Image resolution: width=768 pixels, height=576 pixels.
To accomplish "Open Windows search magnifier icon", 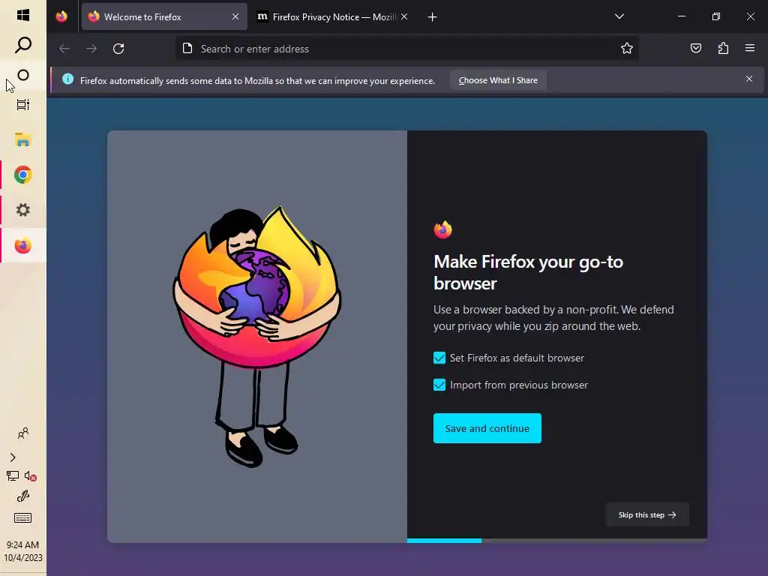I will coord(23,45).
